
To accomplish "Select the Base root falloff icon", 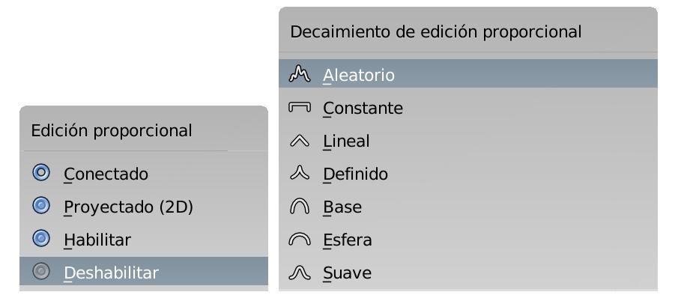I will [299, 207].
